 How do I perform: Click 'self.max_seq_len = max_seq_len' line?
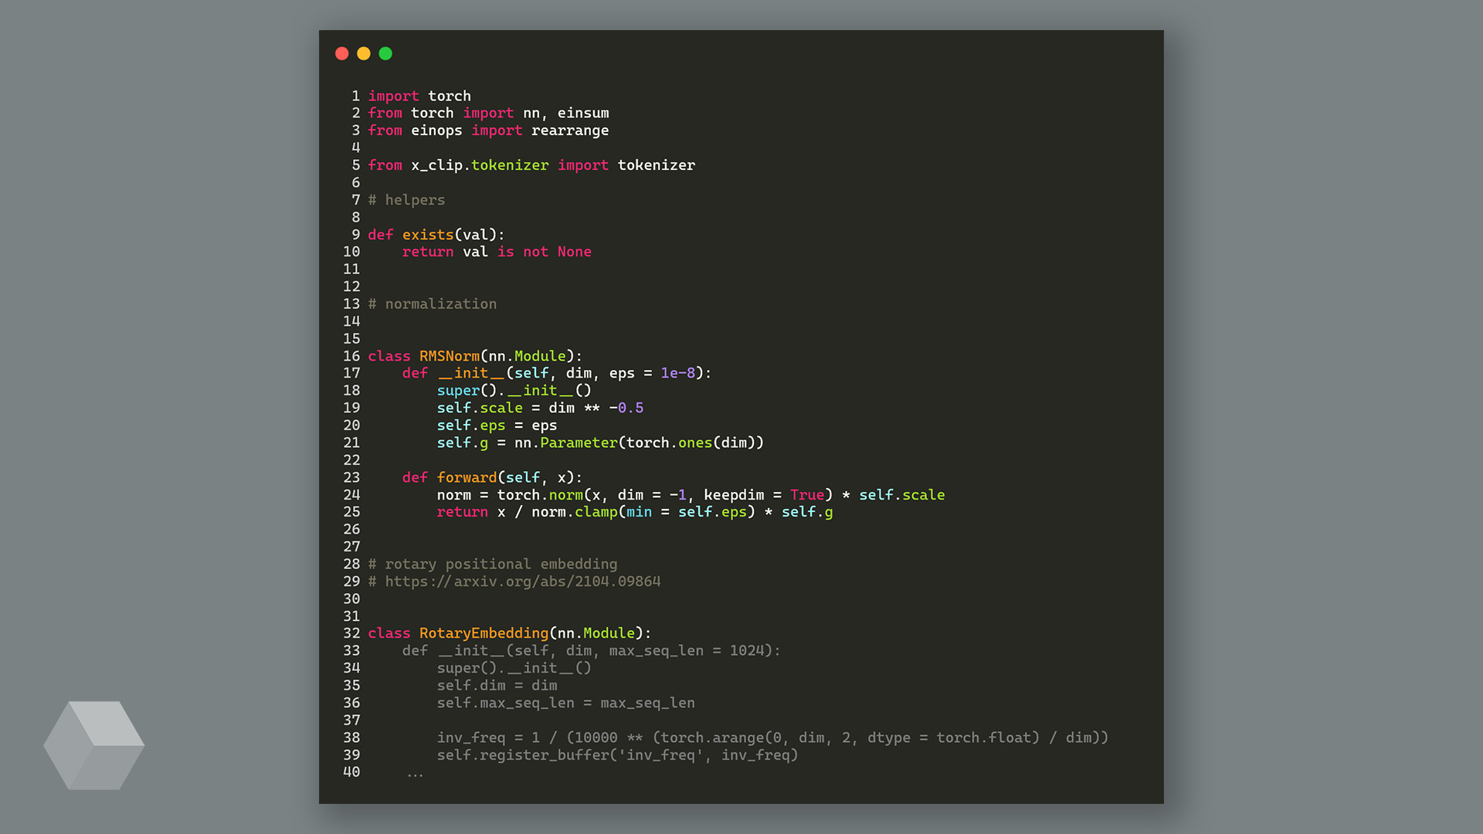[x=566, y=703]
